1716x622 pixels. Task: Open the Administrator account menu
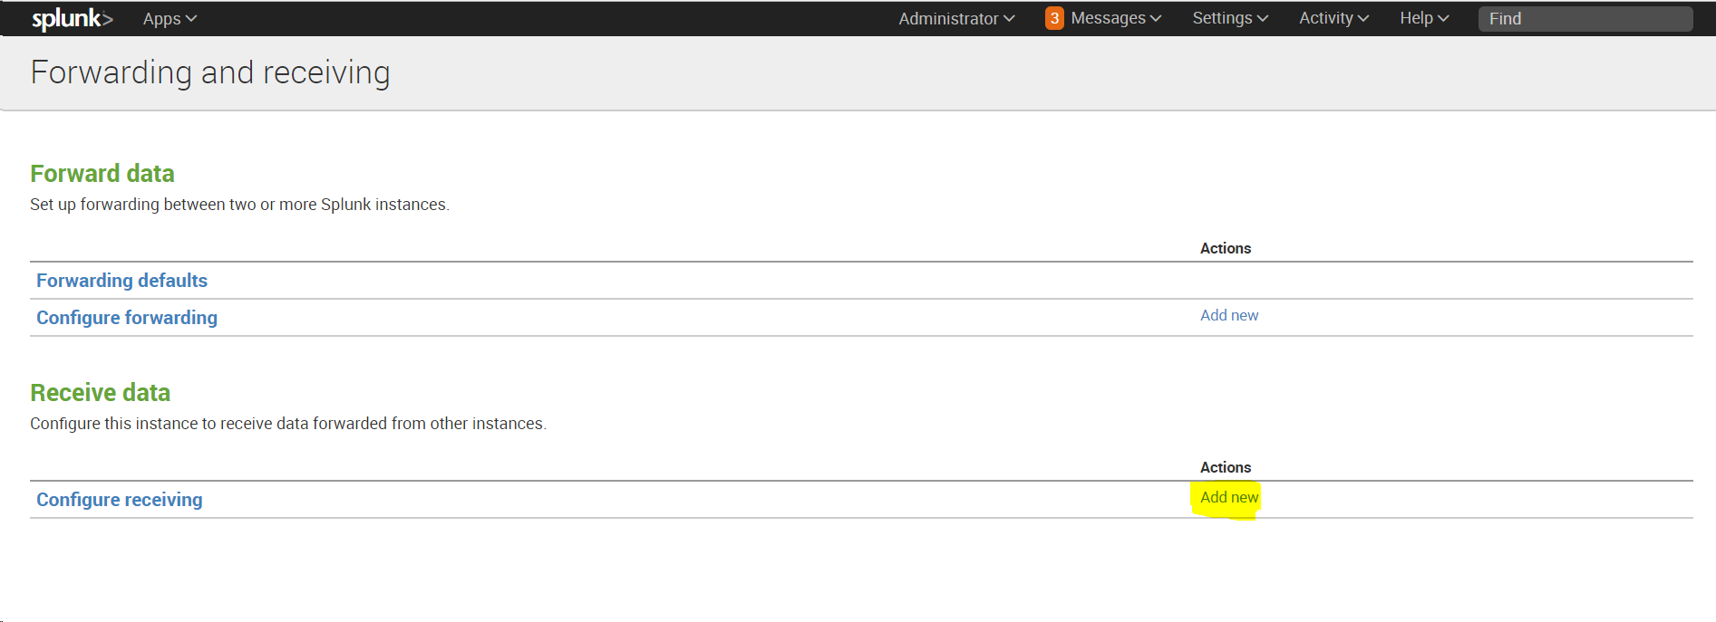pyautogui.click(x=948, y=18)
